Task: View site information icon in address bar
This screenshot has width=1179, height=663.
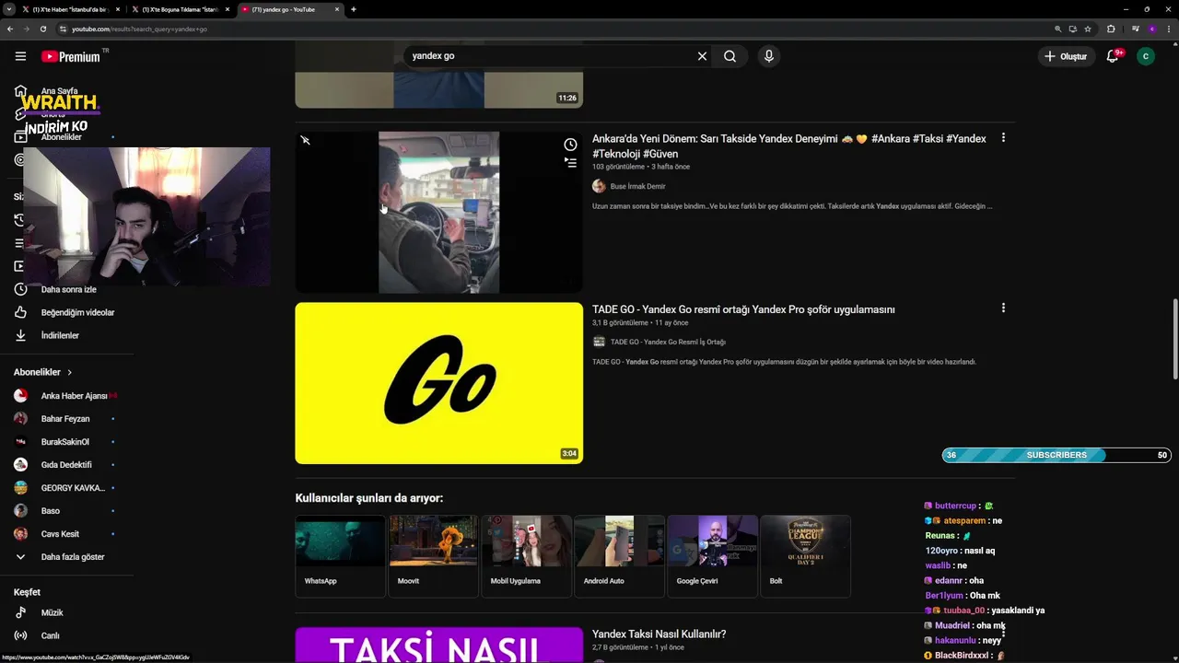Action: pos(64,29)
